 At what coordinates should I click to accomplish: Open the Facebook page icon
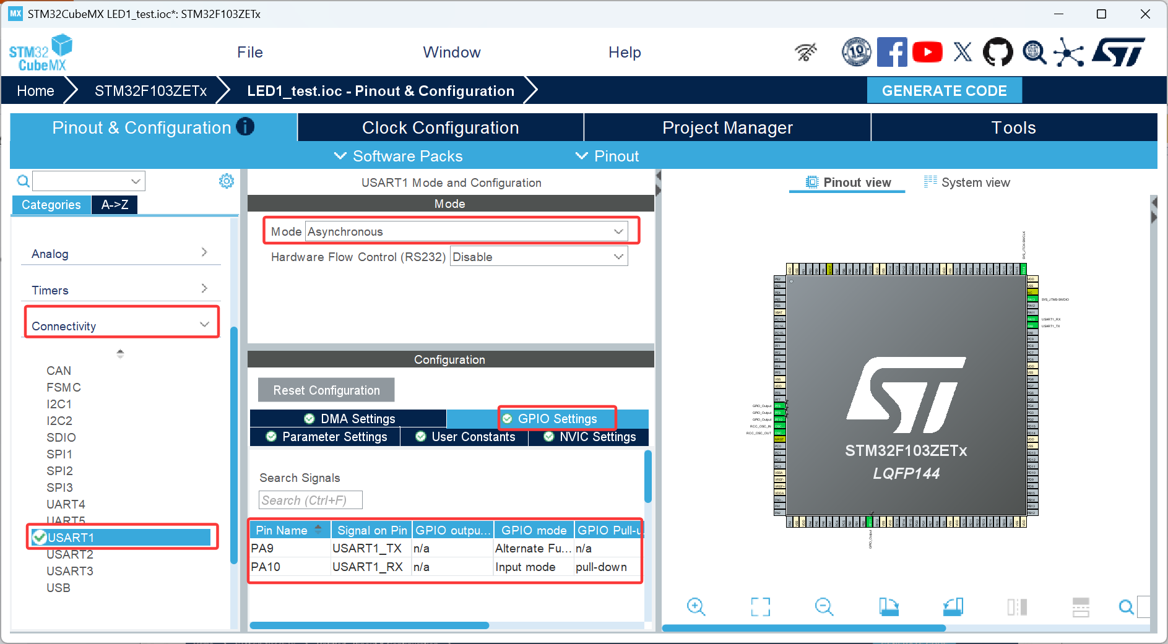tap(892, 52)
